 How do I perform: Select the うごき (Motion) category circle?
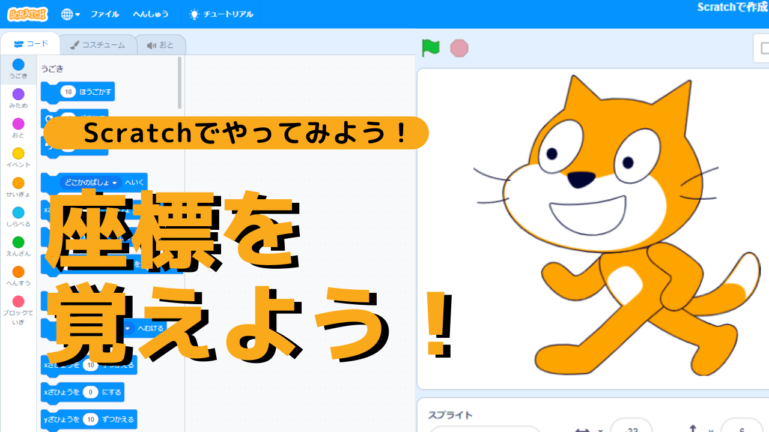coord(19,65)
